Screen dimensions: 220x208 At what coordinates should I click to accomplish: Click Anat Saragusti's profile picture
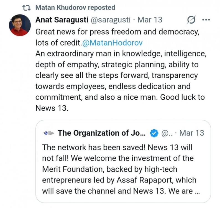(x=20, y=25)
